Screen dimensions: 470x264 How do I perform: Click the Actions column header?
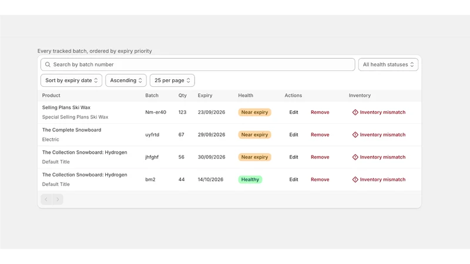tap(293, 96)
